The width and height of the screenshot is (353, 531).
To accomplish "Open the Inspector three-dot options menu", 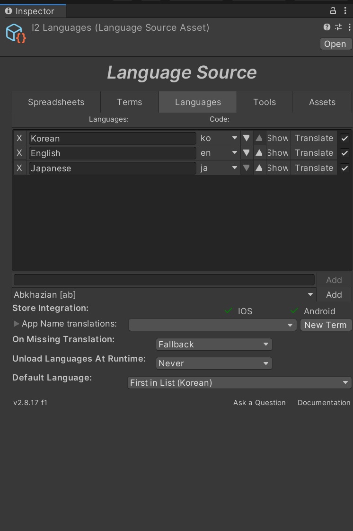I will tap(345, 11).
